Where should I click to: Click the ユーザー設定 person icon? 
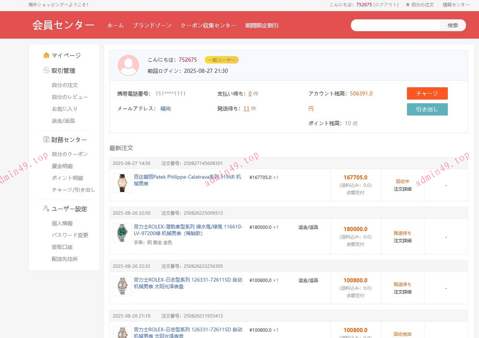[x=46, y=209]
